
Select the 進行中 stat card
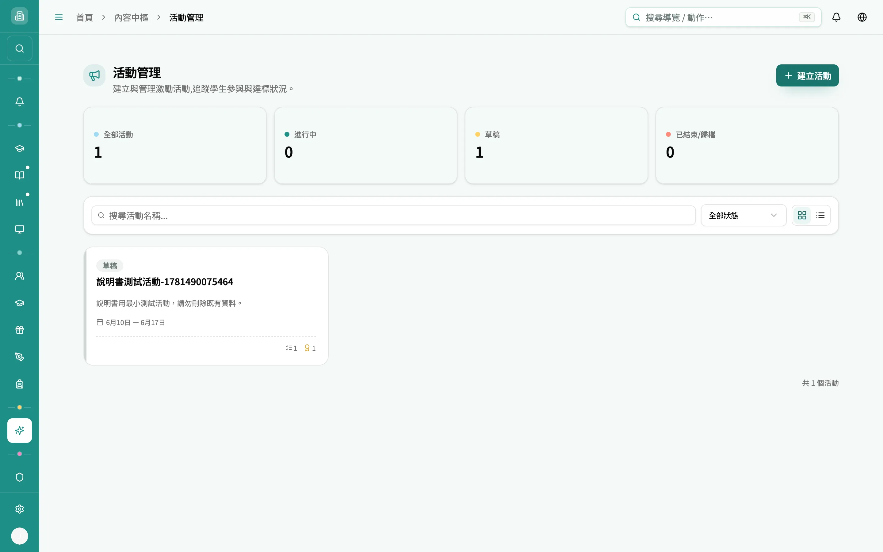click(x=365, y=145)
